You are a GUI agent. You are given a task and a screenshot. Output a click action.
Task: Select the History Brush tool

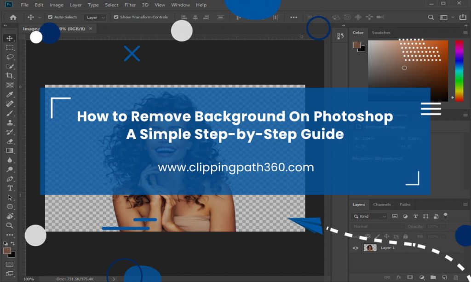point(10,132)
